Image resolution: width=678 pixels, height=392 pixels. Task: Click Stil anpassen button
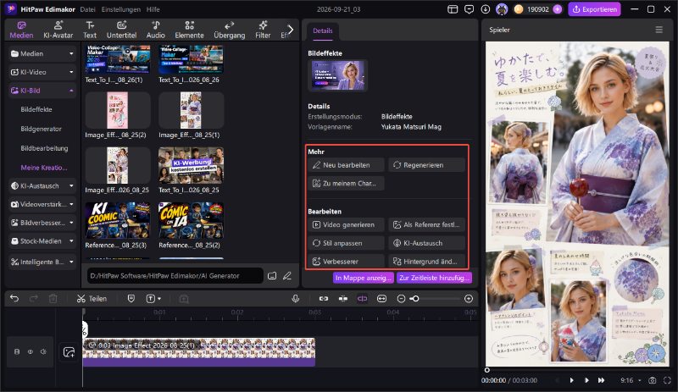coord(346,243)
